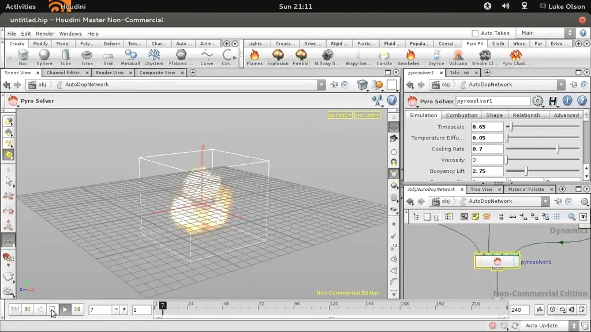Enable Auto Takes checkbox

(x=475, y=33)
